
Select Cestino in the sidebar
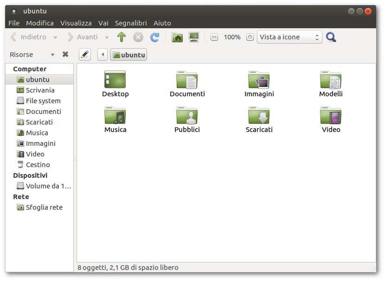pos(38,165)
